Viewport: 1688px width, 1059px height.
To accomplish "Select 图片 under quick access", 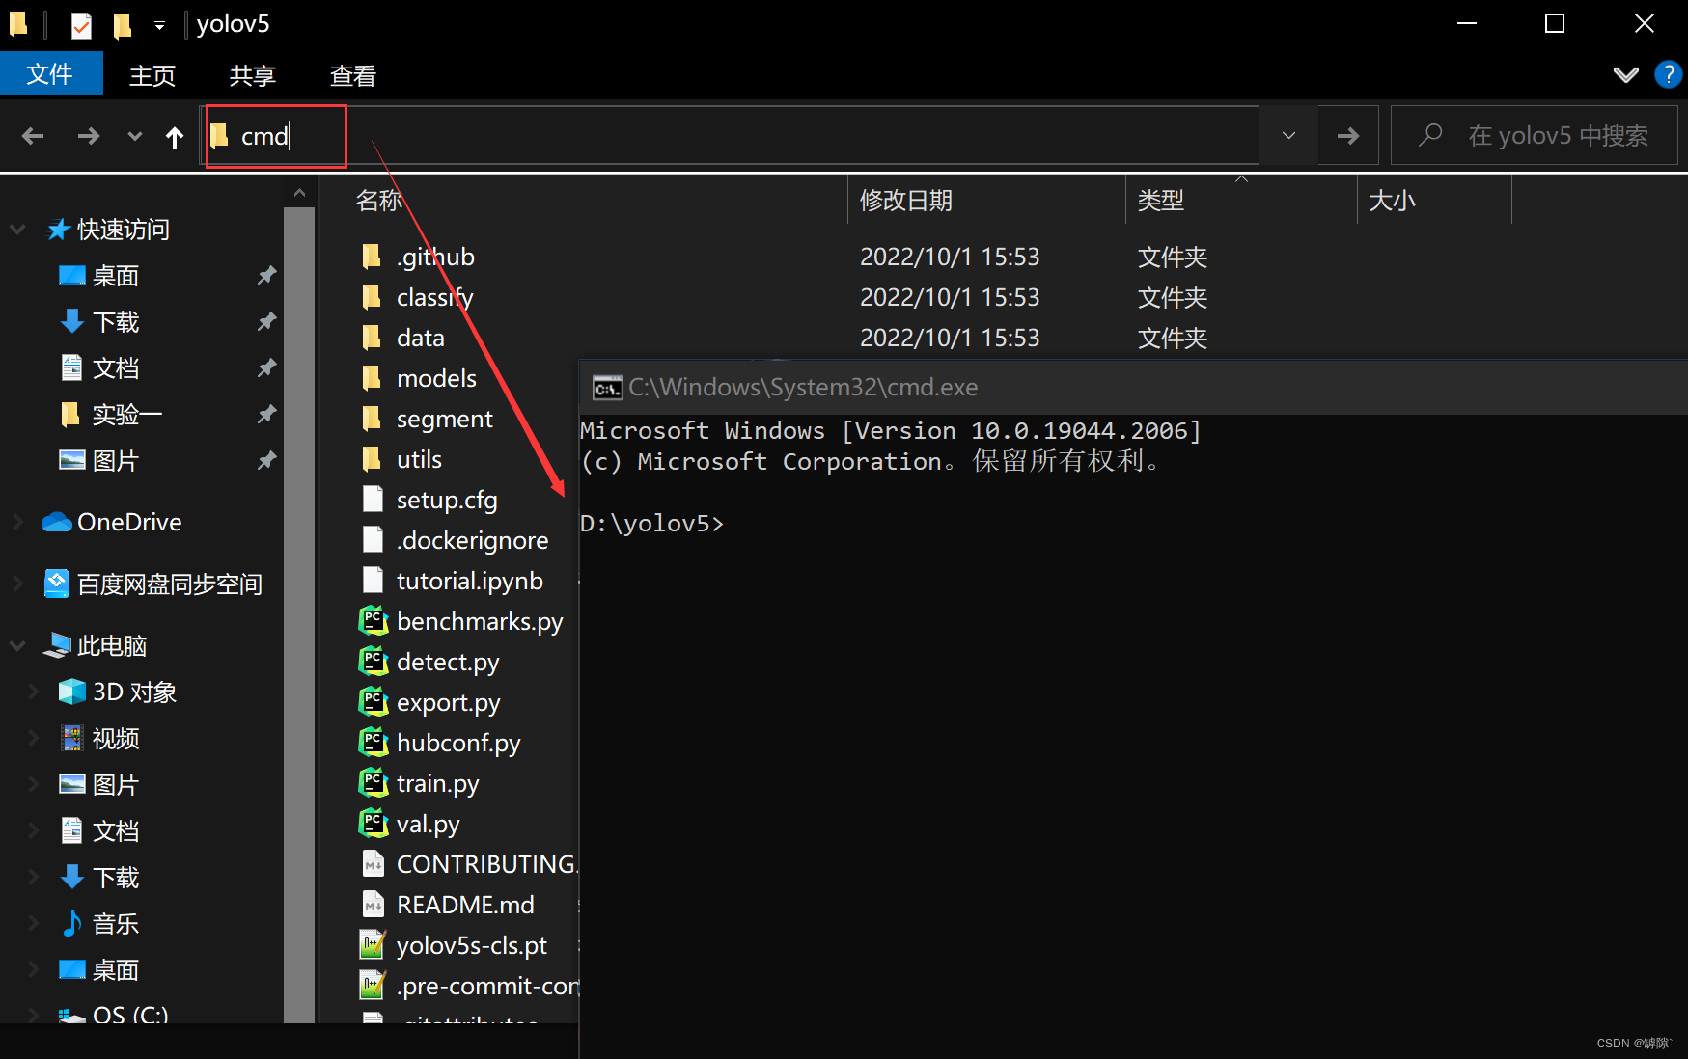I will (x=116, y=461).
